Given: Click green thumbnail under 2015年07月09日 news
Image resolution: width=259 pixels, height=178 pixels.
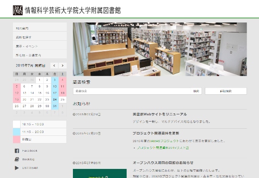Looking at the screenshot, I should (100, 173).
